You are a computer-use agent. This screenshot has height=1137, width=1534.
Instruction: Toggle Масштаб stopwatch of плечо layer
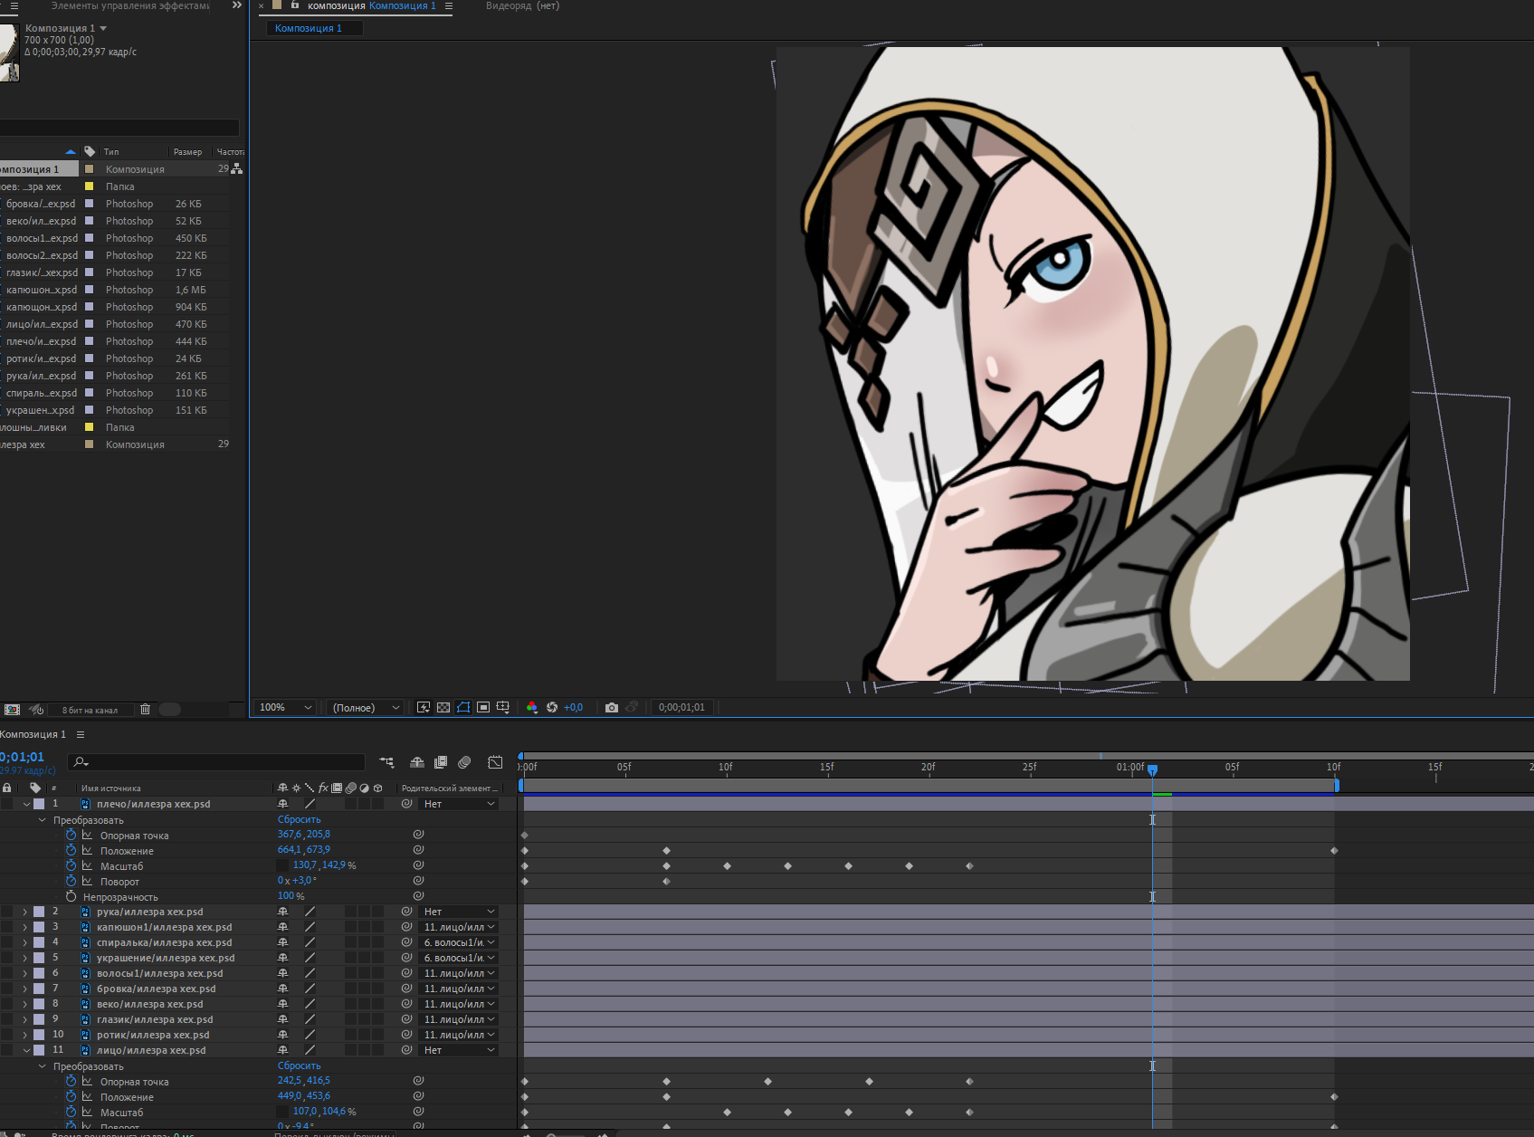71,865
